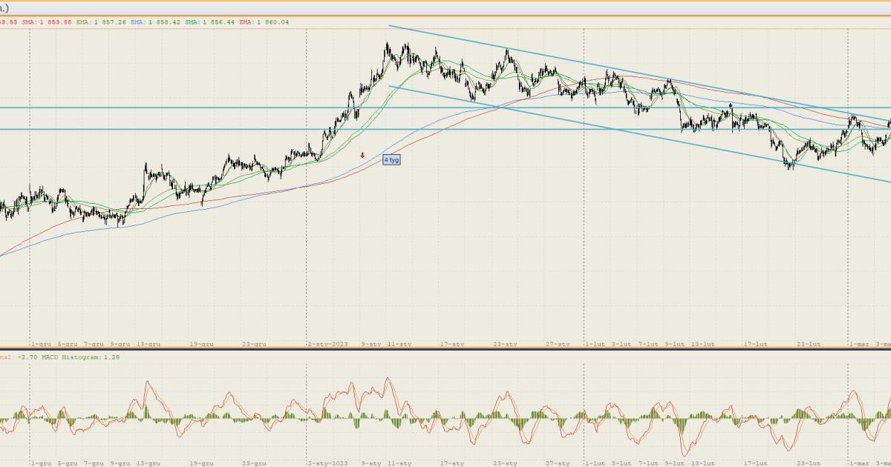
Task: Click 19-gru on the bottom MACD axis
Action: [x=202, y=463]
